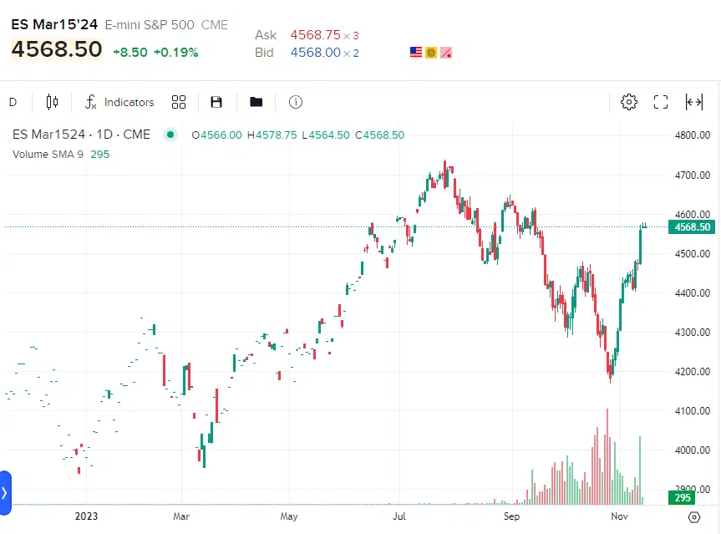This screenshot has width=721, height=534.
Task: Expand the blue side panel arrow
Action: coord(4,492)
